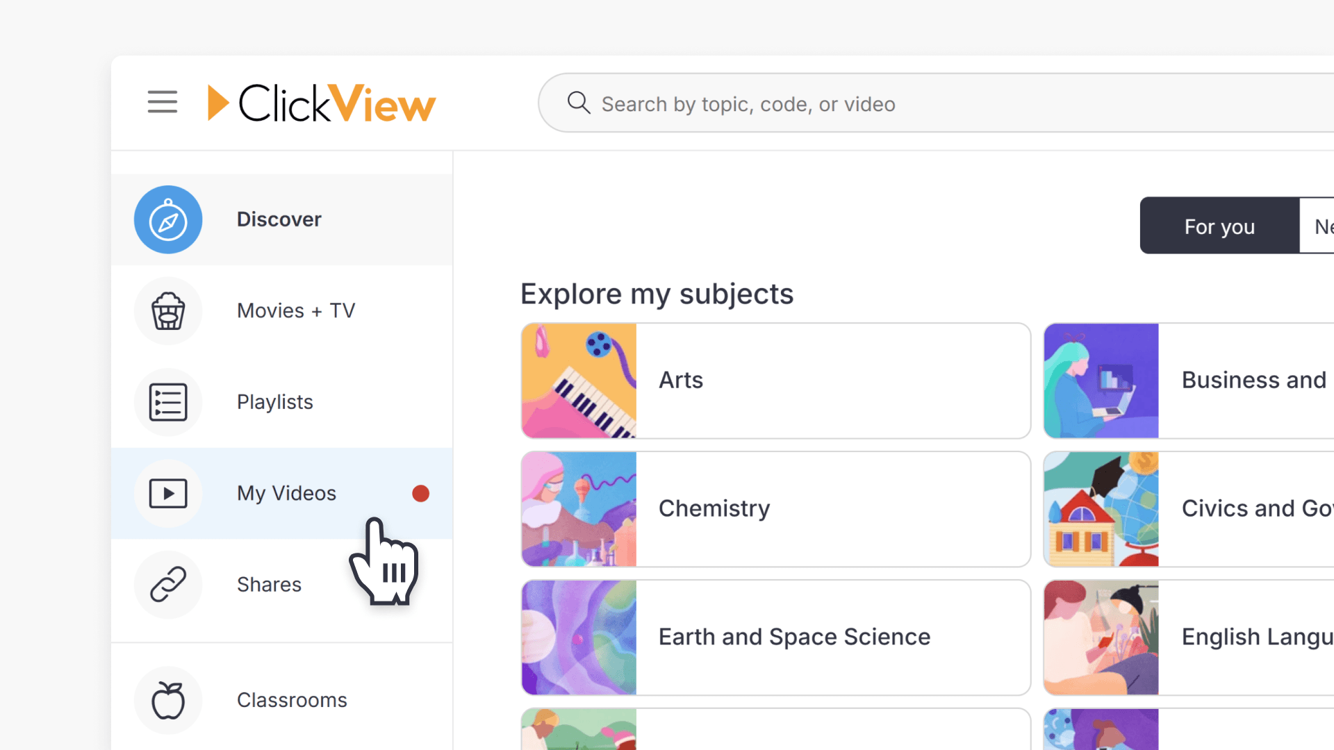Image resolution: width=1334 pixels, height=750 pixels.
Task: Open My Videos play icon
Action: 168,493
